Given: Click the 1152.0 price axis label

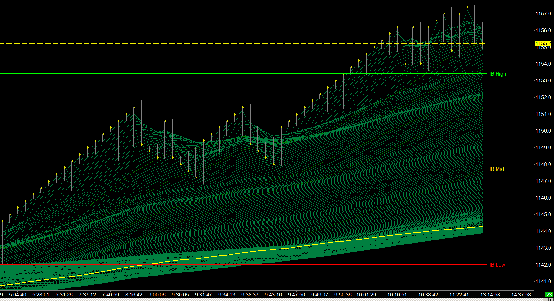Looking at the screenshot, I should tap(543, 98).
